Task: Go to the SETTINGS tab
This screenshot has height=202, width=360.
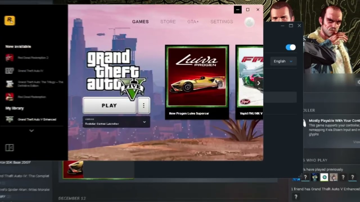Action: (x=222, y=22)
